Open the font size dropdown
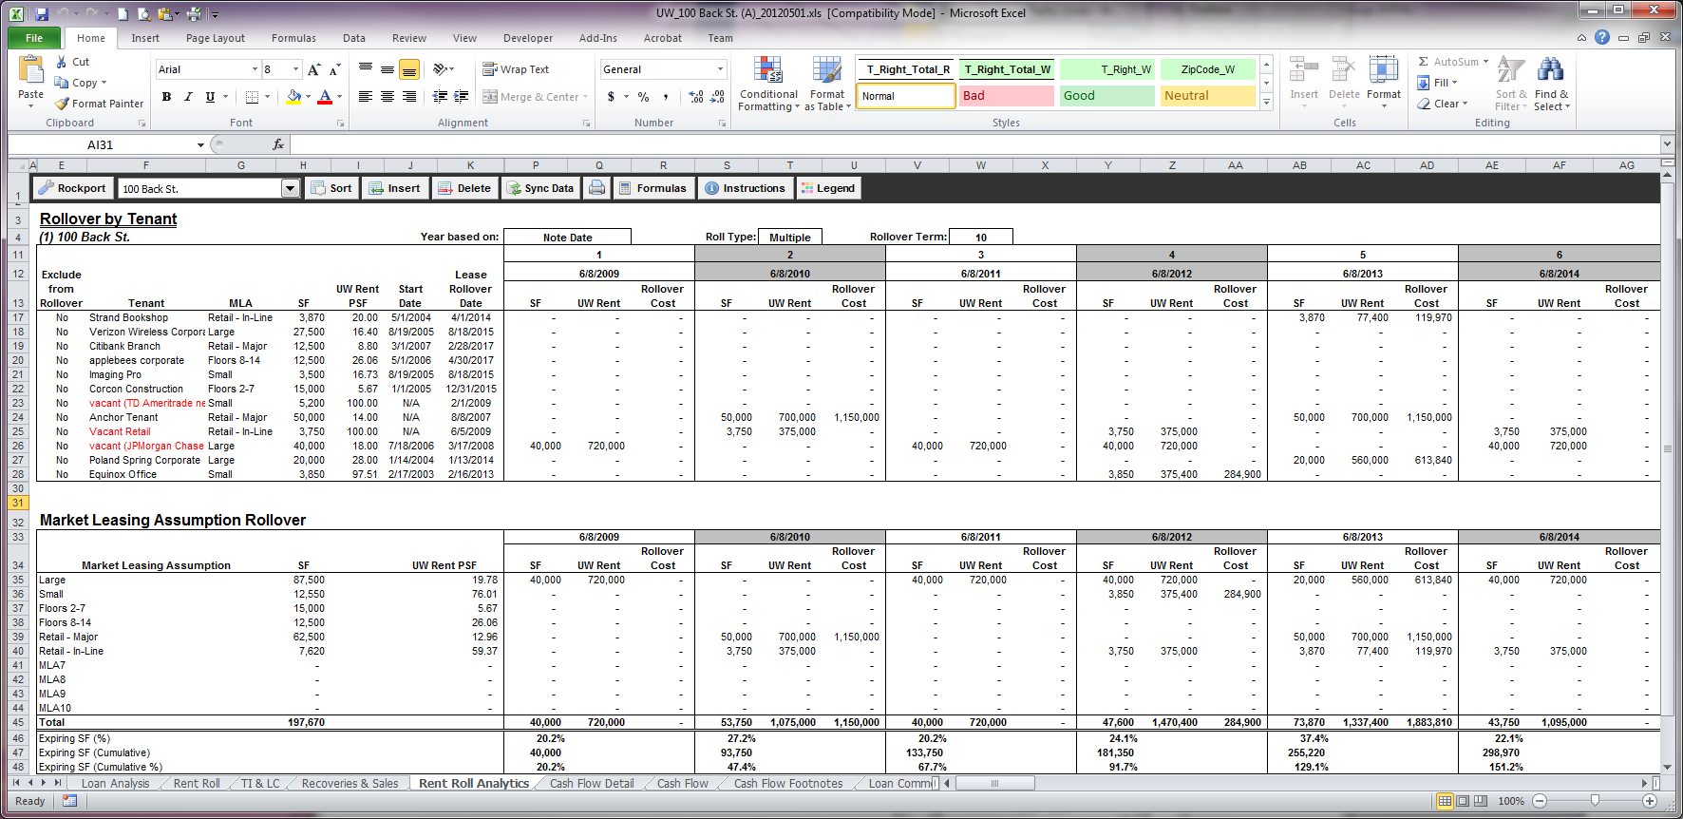This screenshot has width=1683, height=819. point(296,69)
